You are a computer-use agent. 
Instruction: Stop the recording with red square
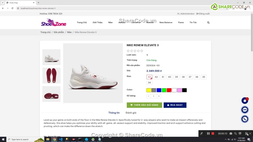213,133
